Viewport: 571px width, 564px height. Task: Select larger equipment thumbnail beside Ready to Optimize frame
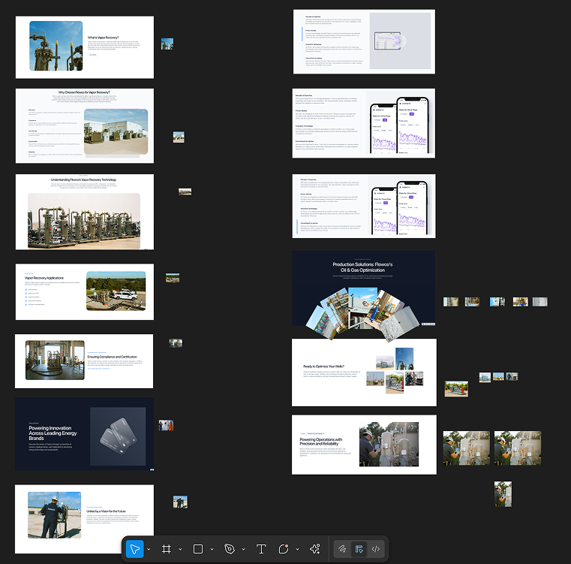456,389
